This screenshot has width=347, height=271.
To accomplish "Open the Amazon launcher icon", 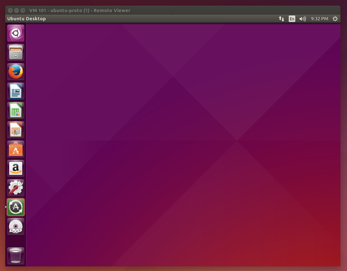I will [x=16, y=168].
